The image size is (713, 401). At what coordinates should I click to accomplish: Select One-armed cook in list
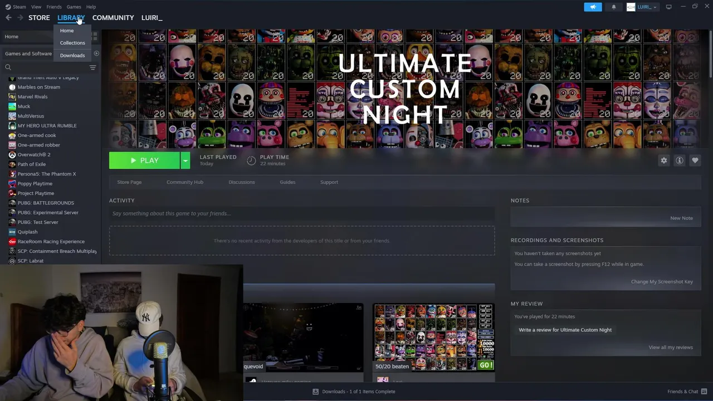[x=37, y=135]
